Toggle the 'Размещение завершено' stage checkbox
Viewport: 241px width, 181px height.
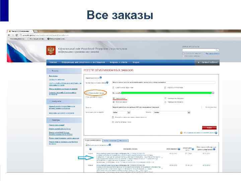tap(166, 98)
